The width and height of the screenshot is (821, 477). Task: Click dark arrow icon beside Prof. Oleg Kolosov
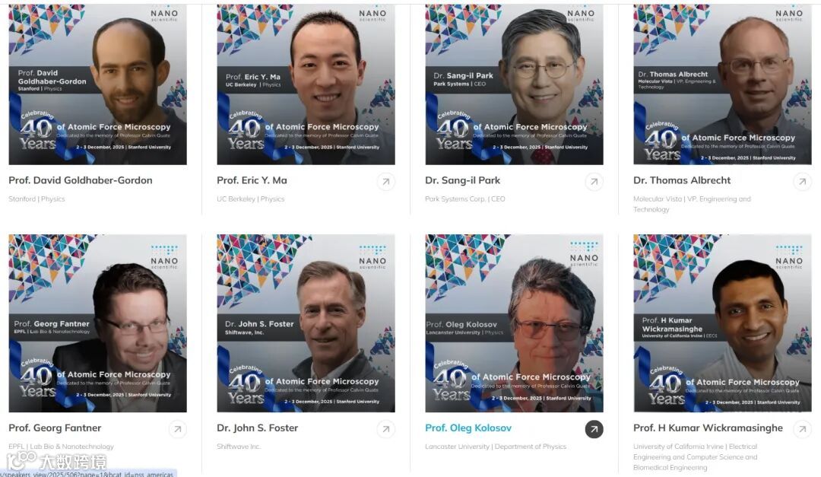(594, 429)
